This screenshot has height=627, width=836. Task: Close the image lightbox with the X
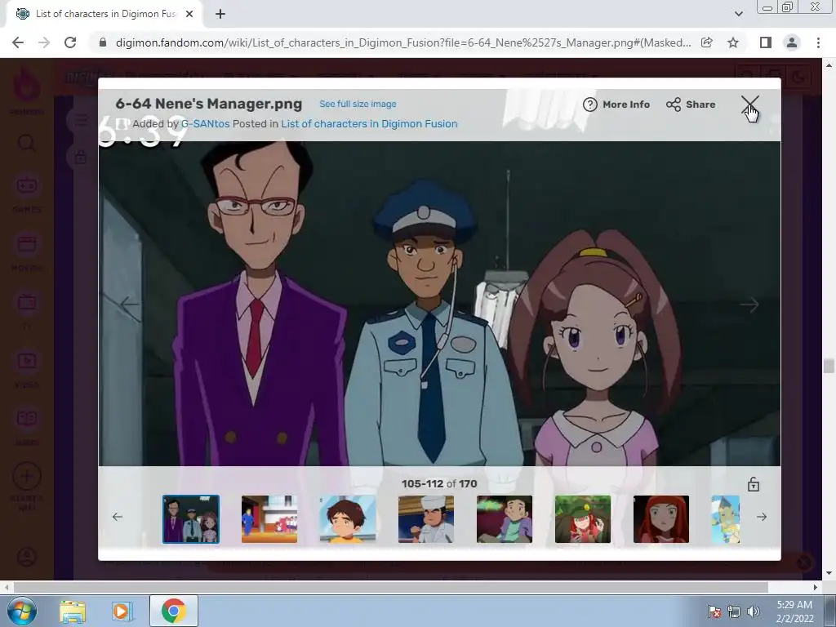point(749,105)
